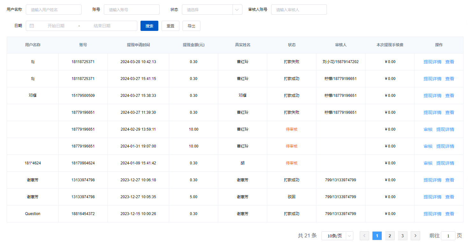Image resolution: width=468 pixels, height=245 pixels.
Task: Switch to page 3 in pagination
Action: point(402,236)
